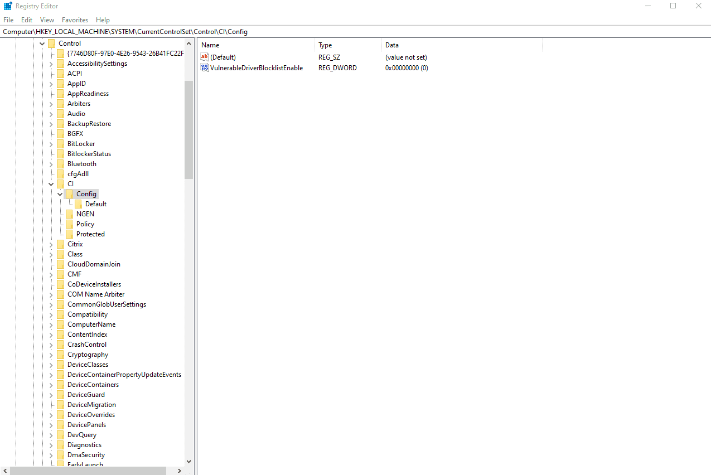
Task: Click the tree horizontal scroll right arrow
Action: pos(179,471)
